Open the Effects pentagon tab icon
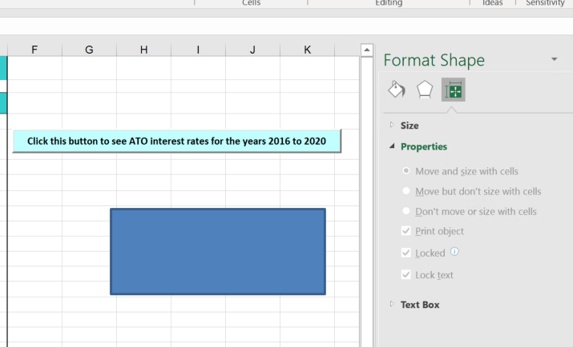This screenshot has width=573, height=347. pyautogui.click(x=425, y=90)
